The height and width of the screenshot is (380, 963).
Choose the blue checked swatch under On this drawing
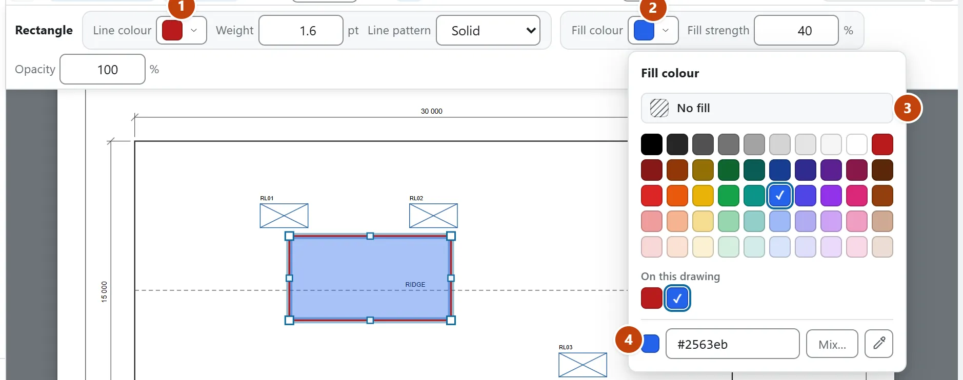(x=677, y=298)
